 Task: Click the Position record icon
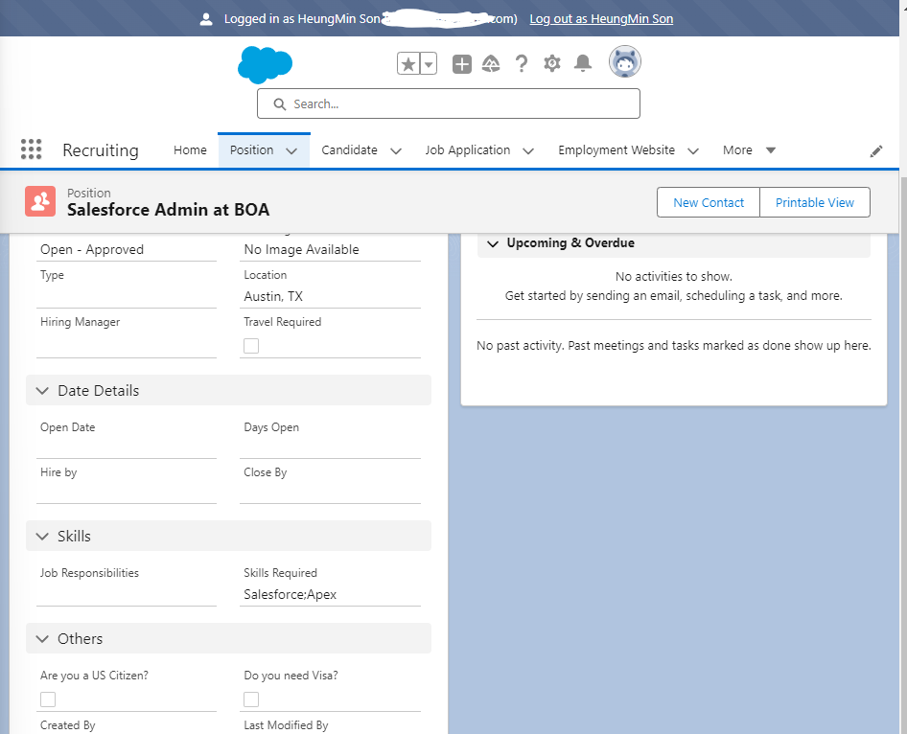pos(40,201)
